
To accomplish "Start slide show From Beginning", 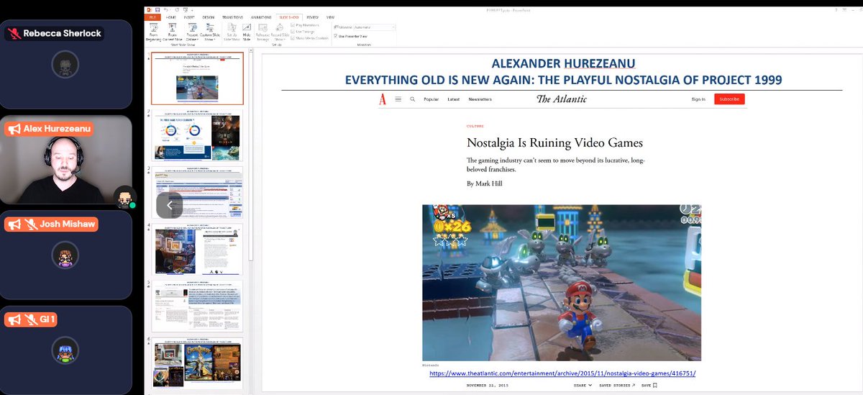I will (x=154, y=33).
